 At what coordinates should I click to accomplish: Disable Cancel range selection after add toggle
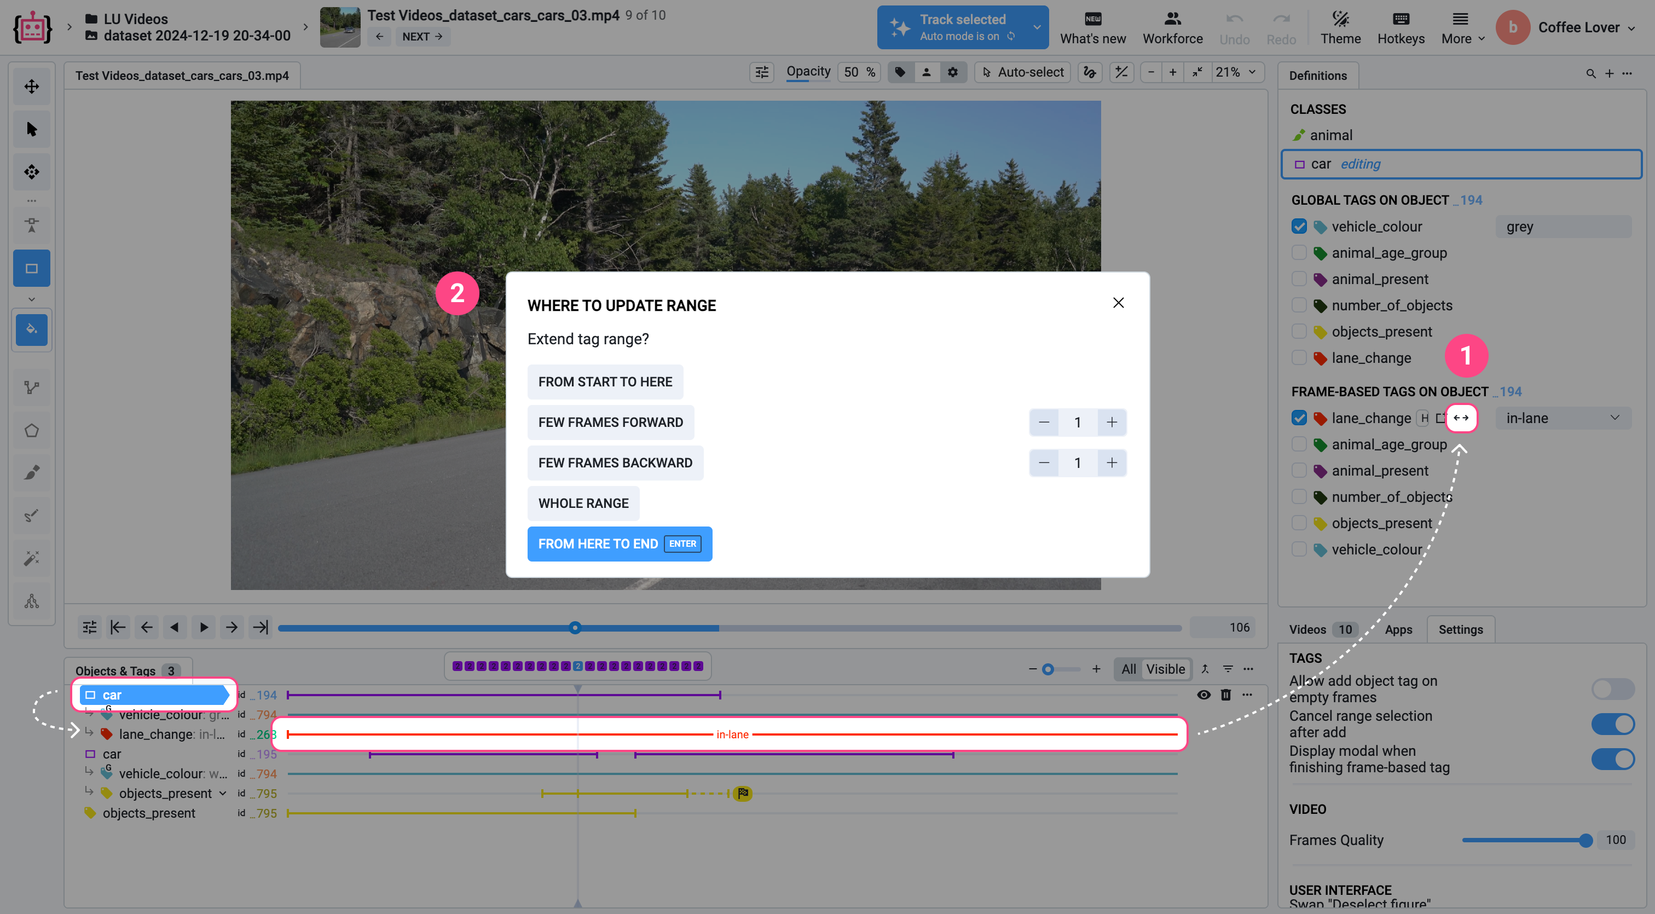pyautogui.click(x=1613, y=724)
